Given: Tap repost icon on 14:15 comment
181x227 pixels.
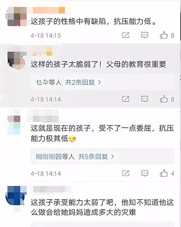Looking at the screenshot, I should pyautogui.click(x=126, y=35).
